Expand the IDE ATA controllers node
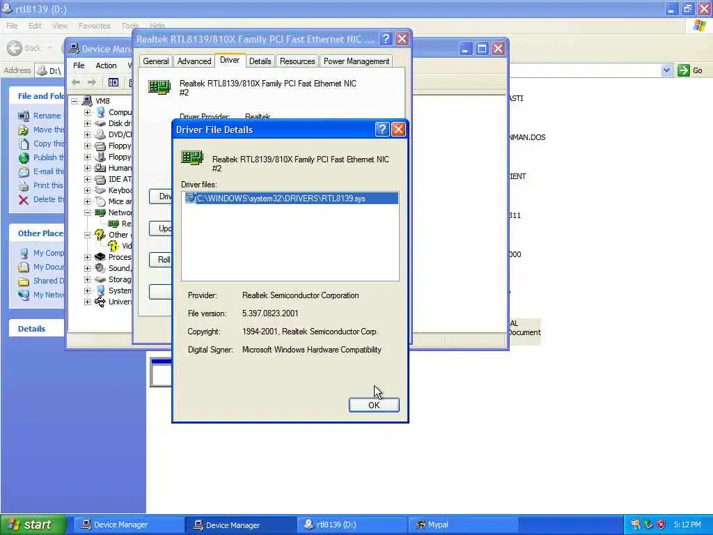713x535 pixels. click(x=87, y=179)
